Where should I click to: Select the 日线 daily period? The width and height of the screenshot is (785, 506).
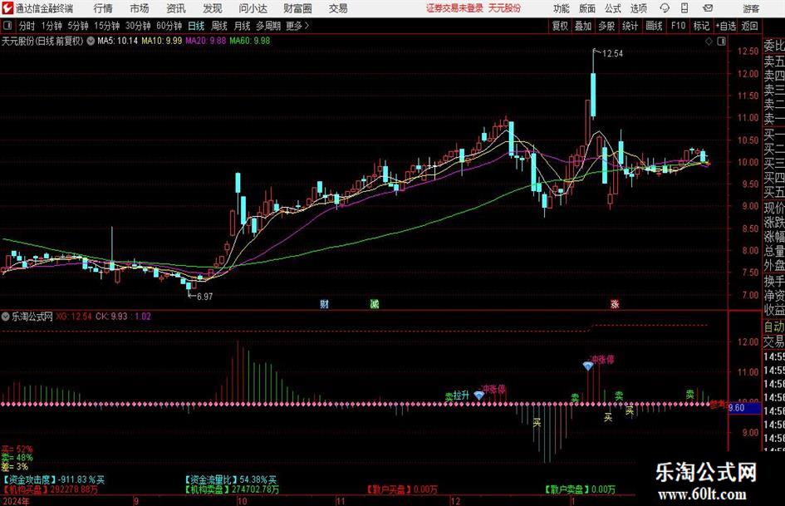(196, 26)
